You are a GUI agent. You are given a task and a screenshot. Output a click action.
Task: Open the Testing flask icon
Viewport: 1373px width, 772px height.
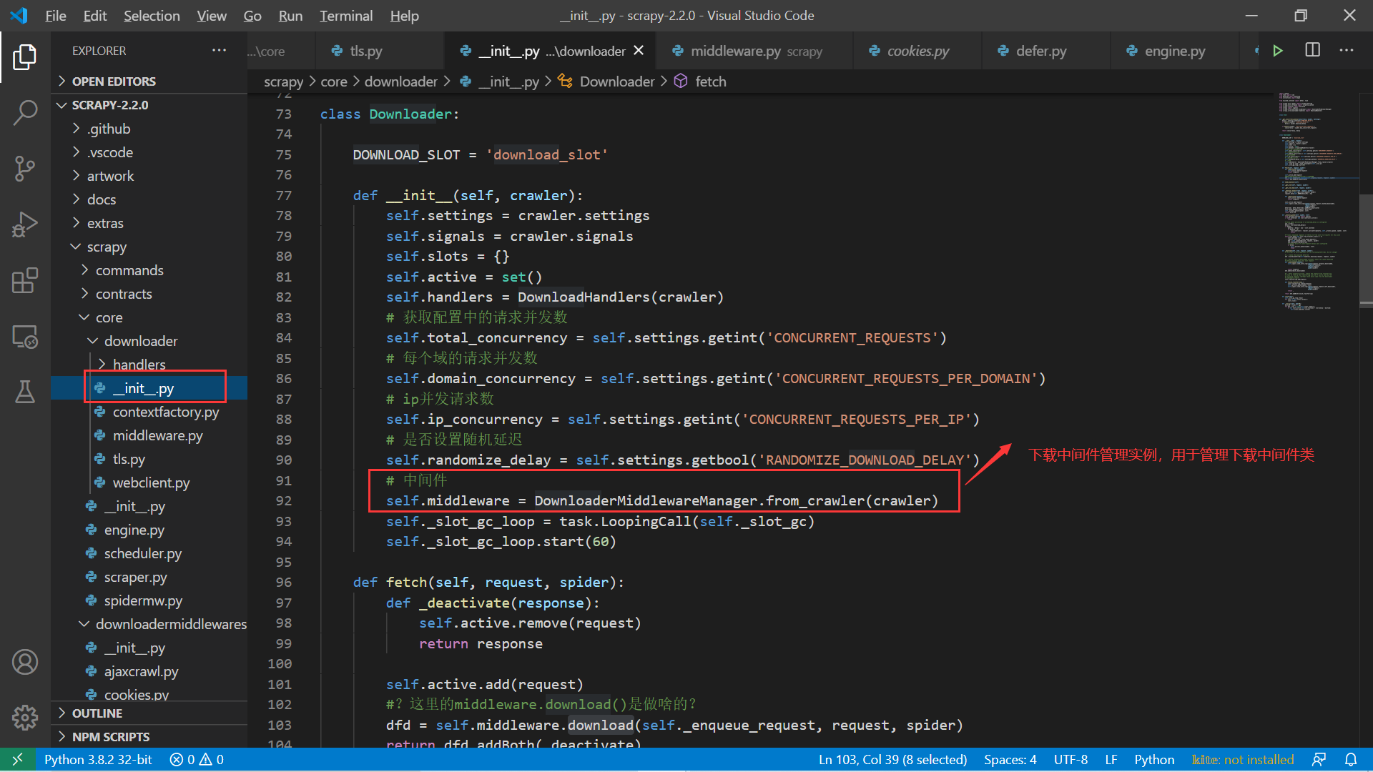pyautogui.click(x=25, y=392)
